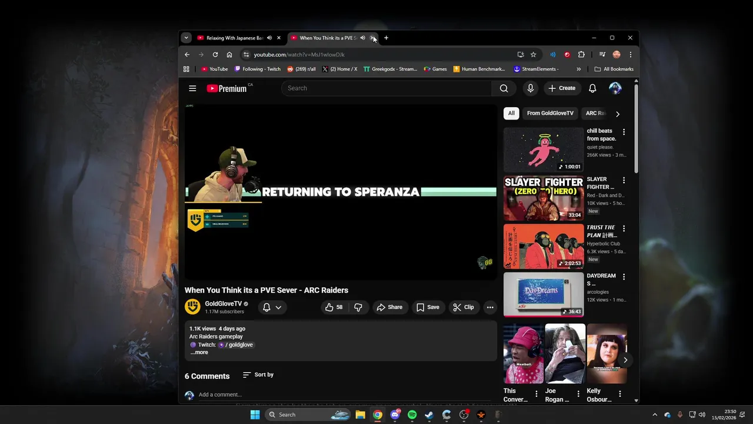This screenshot has width=753, height=424.
Task: Show next shorts with the right arrow
Action: (625, 360)
